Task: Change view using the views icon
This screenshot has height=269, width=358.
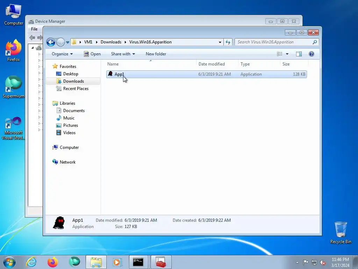Action: coord(280,54)
